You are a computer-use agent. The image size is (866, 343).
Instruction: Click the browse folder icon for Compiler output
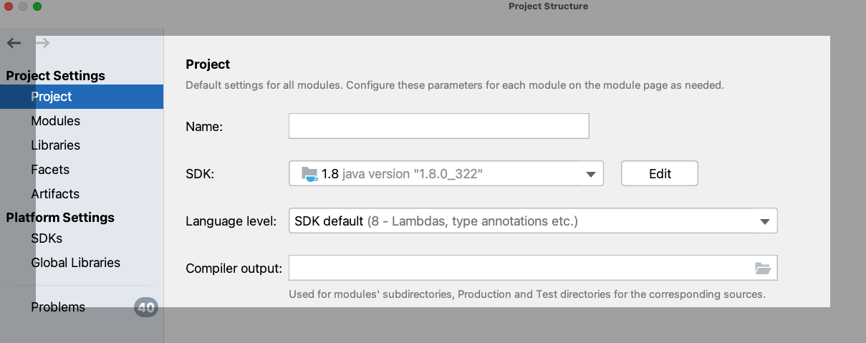click(763, 269)
